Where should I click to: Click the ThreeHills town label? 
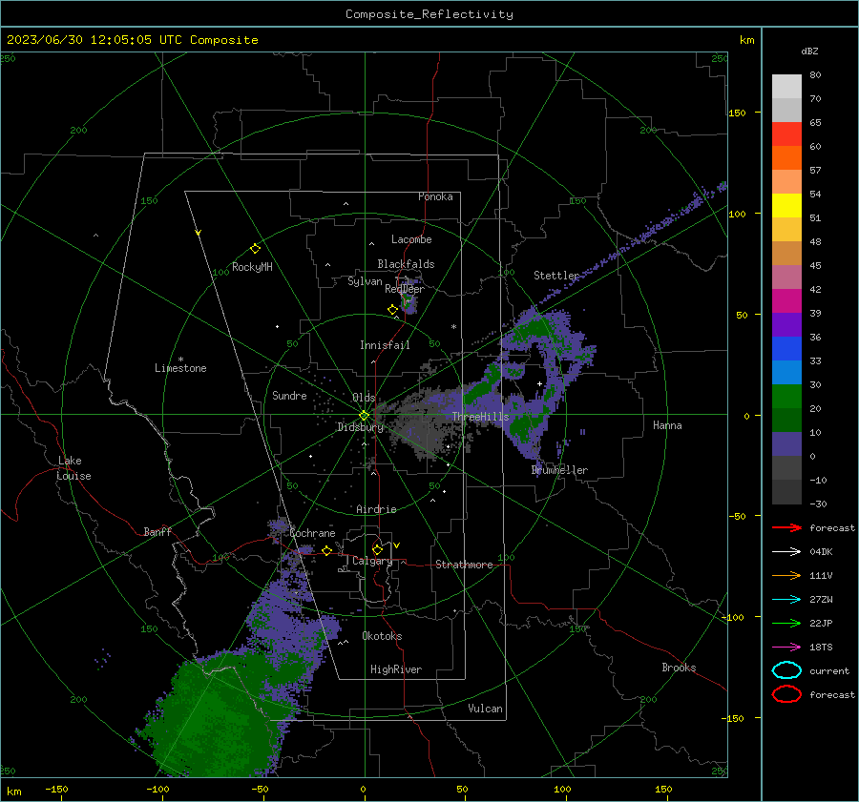coord(480,417)
